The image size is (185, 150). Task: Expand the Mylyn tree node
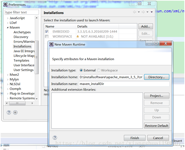click(x=8, y=79)
